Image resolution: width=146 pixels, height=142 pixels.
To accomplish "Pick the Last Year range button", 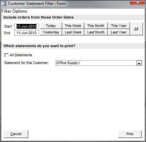I will click(x=119, y=32).
